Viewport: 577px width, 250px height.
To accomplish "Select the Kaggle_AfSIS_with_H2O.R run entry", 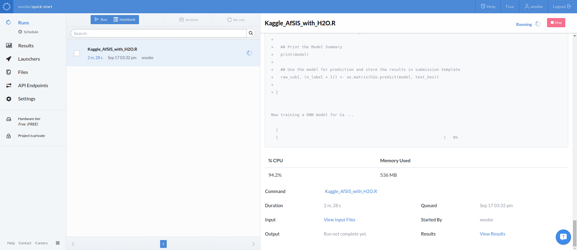I will pos(163,53).
